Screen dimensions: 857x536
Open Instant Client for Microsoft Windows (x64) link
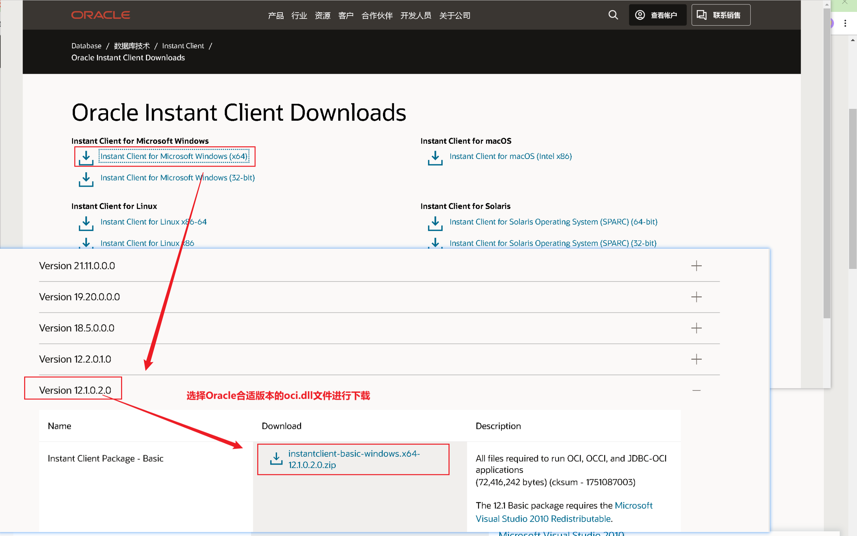[174, 156]
